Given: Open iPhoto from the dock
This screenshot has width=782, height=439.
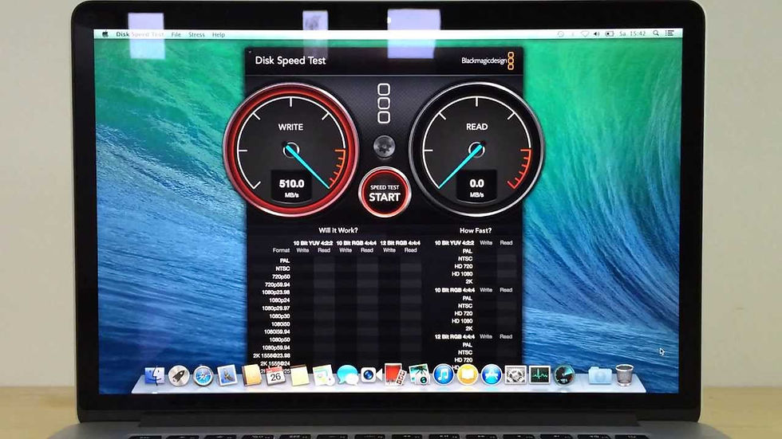Looking at the screenshot, I should (x=419, y=374).
